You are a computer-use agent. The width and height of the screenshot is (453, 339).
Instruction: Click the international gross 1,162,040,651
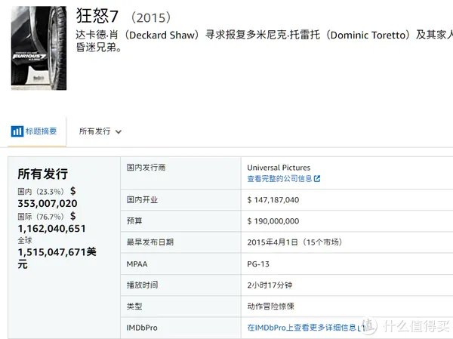click(x=51, y=229)
